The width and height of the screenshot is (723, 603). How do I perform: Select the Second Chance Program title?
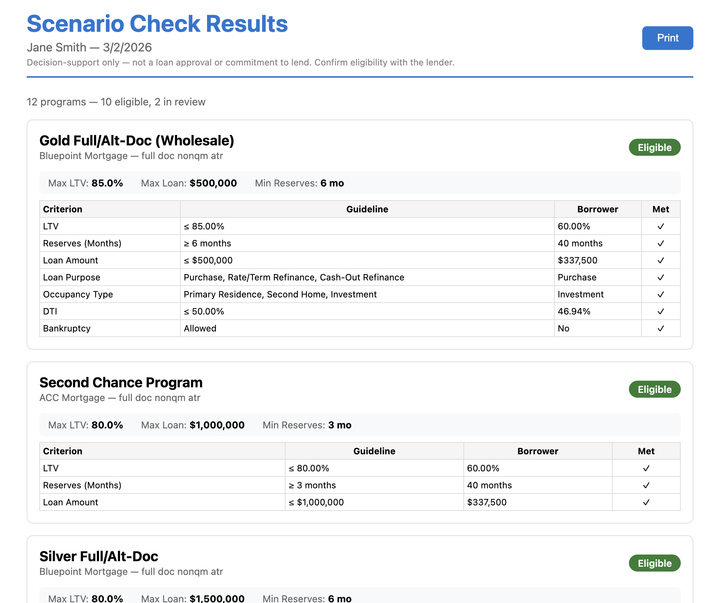(x=121, y=383)
